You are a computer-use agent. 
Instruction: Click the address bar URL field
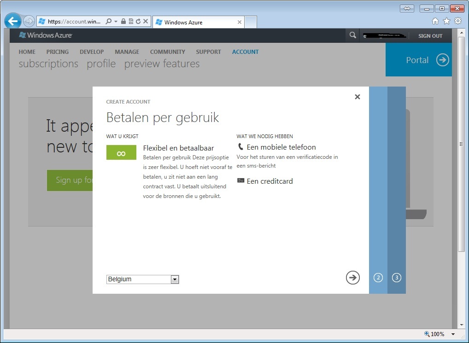pyautogui.click(x=74, y=21)
